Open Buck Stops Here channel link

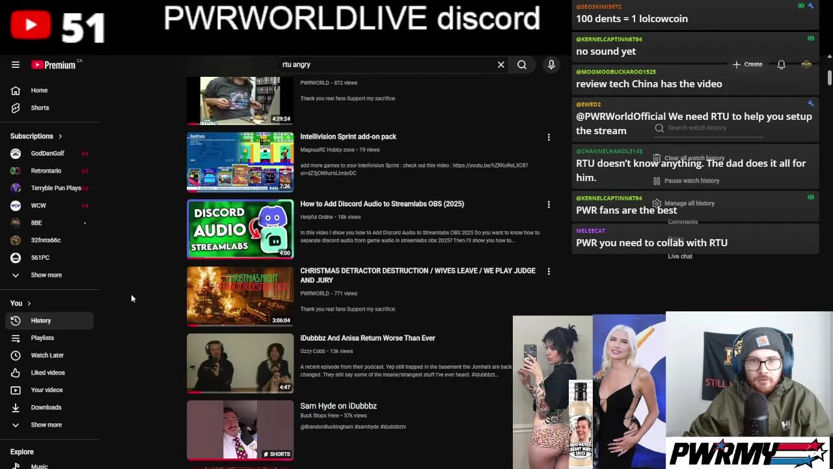coord(320,416)
